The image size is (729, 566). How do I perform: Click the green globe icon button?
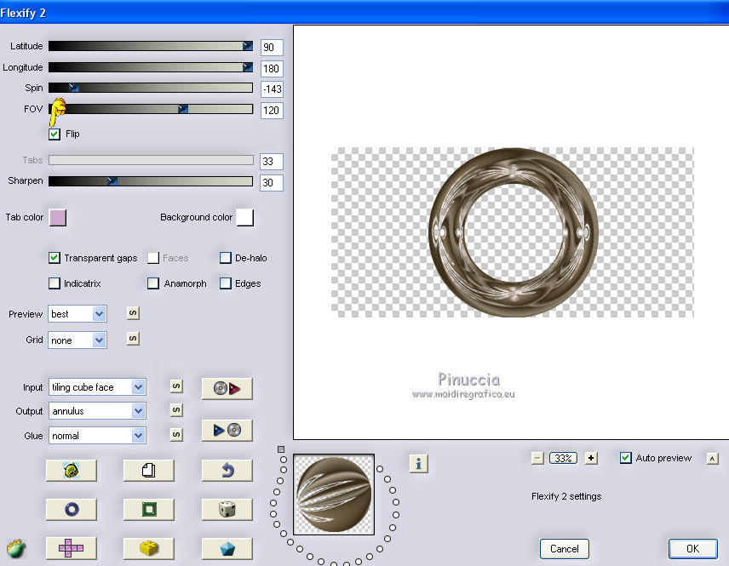(72, 471)
